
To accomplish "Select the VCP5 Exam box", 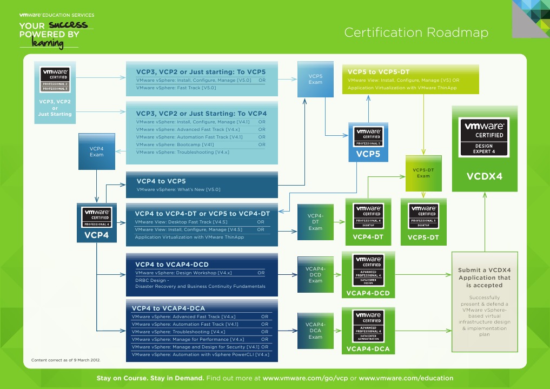I will (315, 79).
